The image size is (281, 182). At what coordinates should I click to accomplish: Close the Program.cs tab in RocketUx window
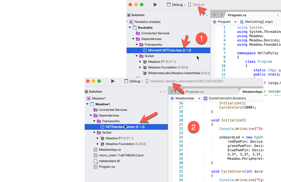pos(278,15)
